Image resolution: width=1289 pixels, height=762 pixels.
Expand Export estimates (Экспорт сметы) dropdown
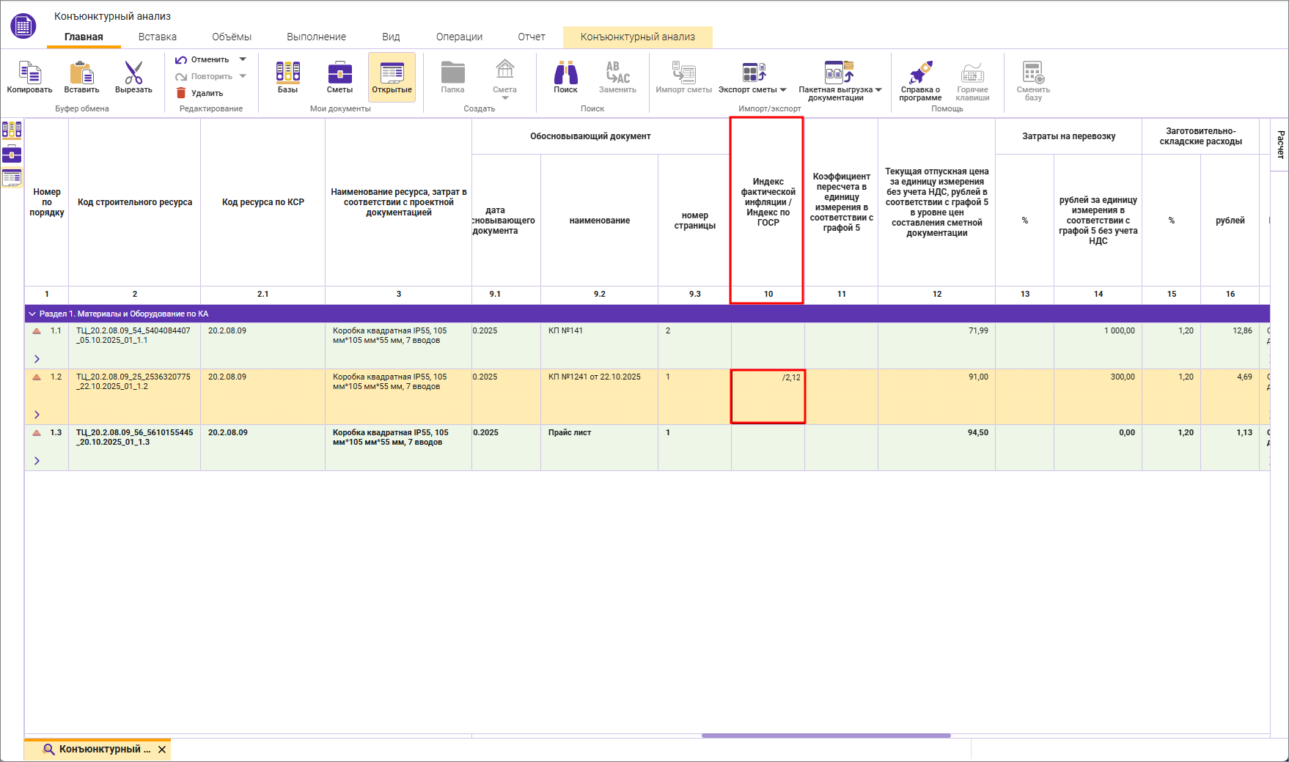[783, 90]
